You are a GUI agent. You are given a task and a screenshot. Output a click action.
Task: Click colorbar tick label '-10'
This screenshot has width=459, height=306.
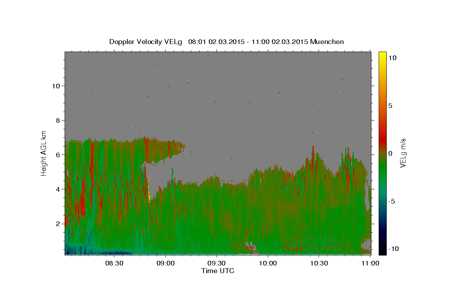[393, 249]
